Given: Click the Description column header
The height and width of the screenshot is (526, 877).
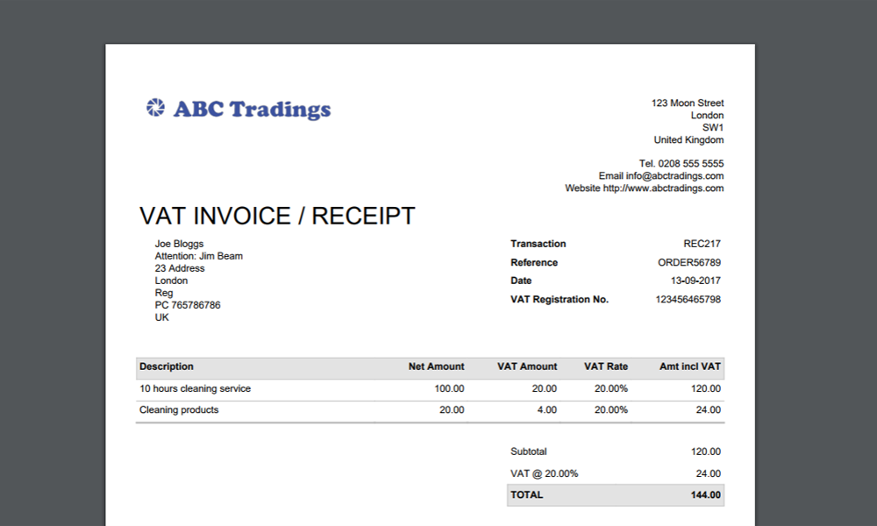Looking at the screenshot, I should pyautogui.click(x=167, y=366).
